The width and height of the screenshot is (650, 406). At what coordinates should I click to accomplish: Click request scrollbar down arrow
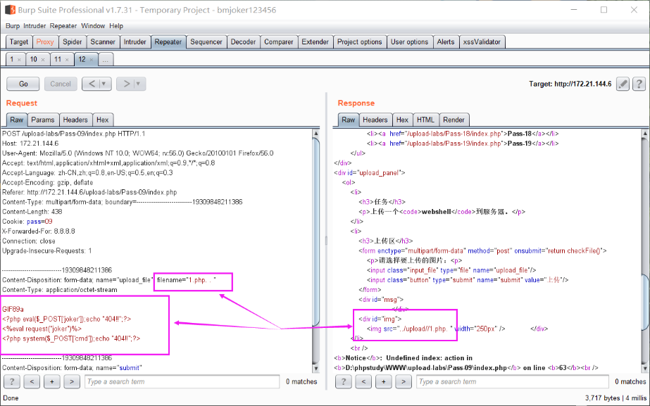click(x=316, y=368)
